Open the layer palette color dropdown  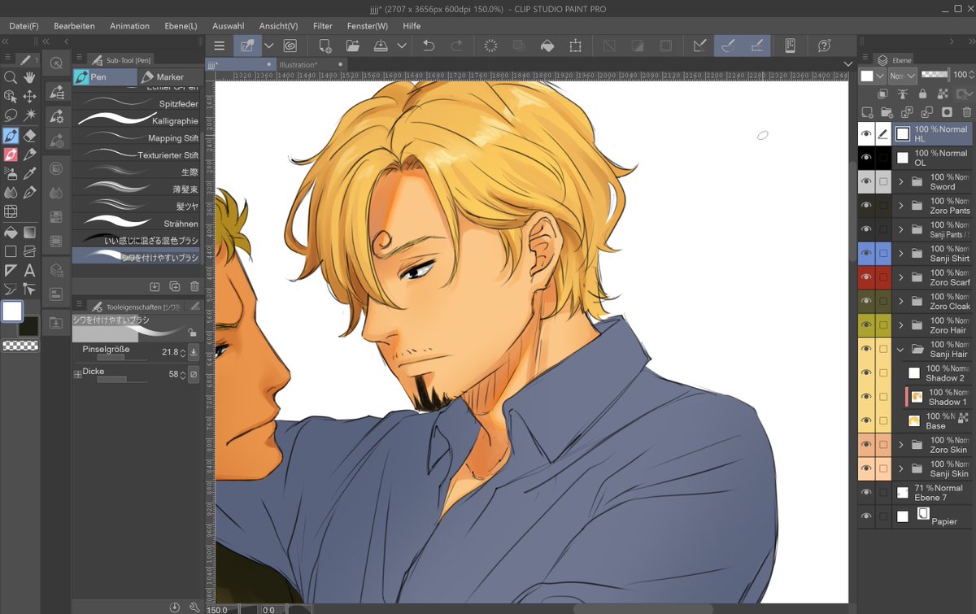tap(872, 76)
